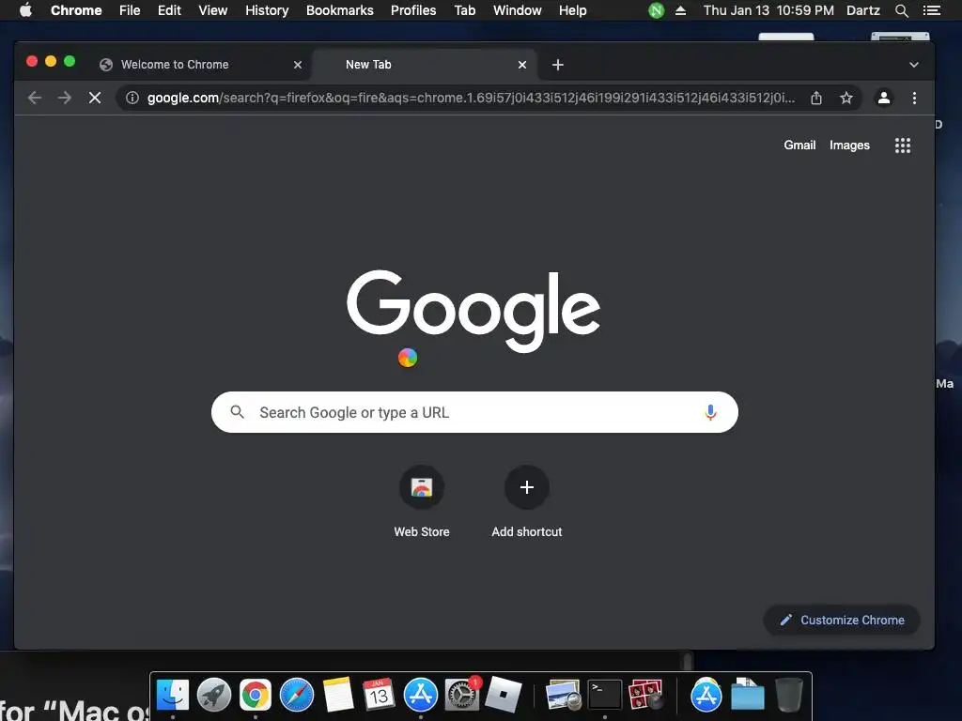
Task: Click the Dartz user name in menu bar
Action: coord(863,10)
